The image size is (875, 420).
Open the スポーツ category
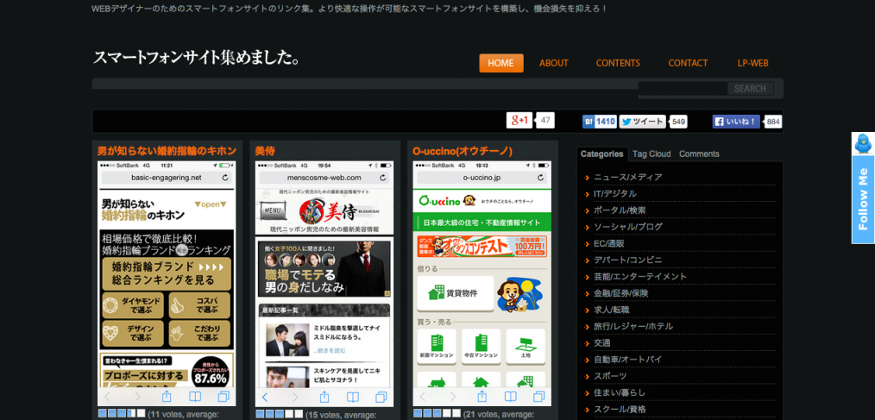(x=610, y=375)
